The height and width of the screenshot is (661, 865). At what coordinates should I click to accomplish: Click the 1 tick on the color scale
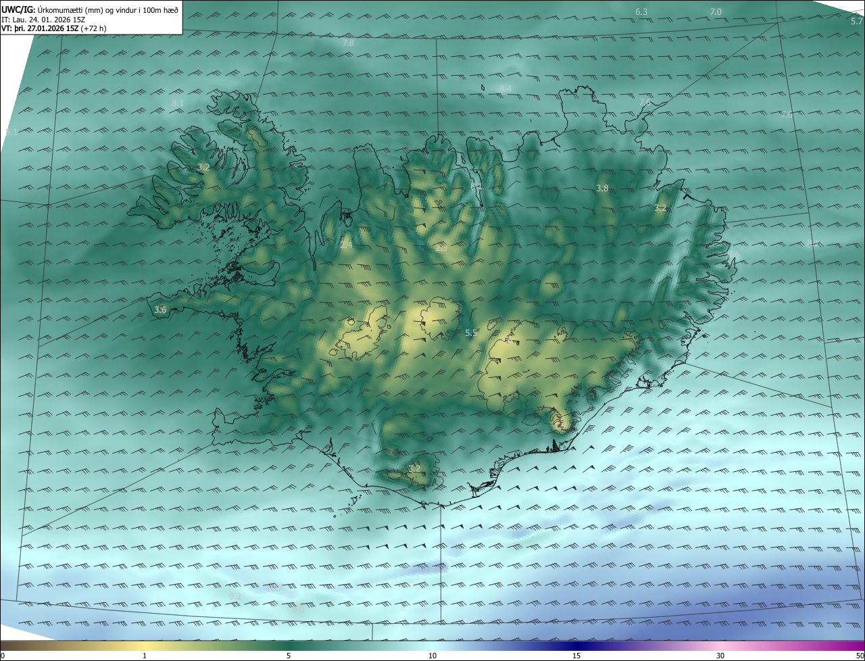coord(145,656)
